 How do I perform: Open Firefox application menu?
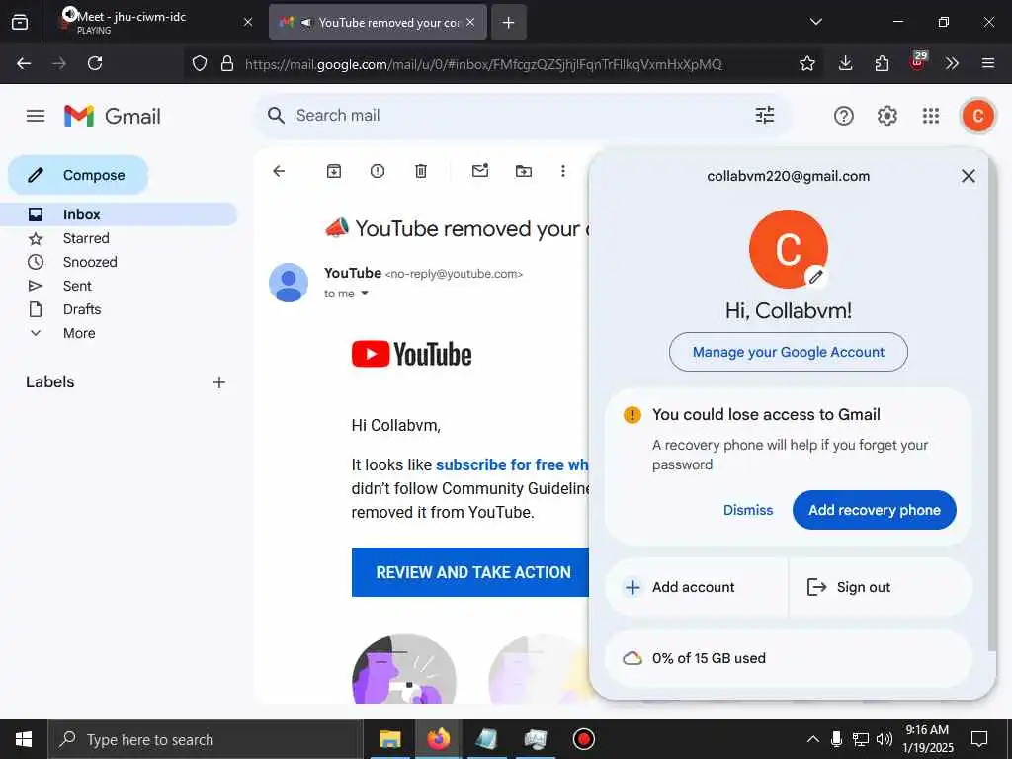[x=987, y=63]
